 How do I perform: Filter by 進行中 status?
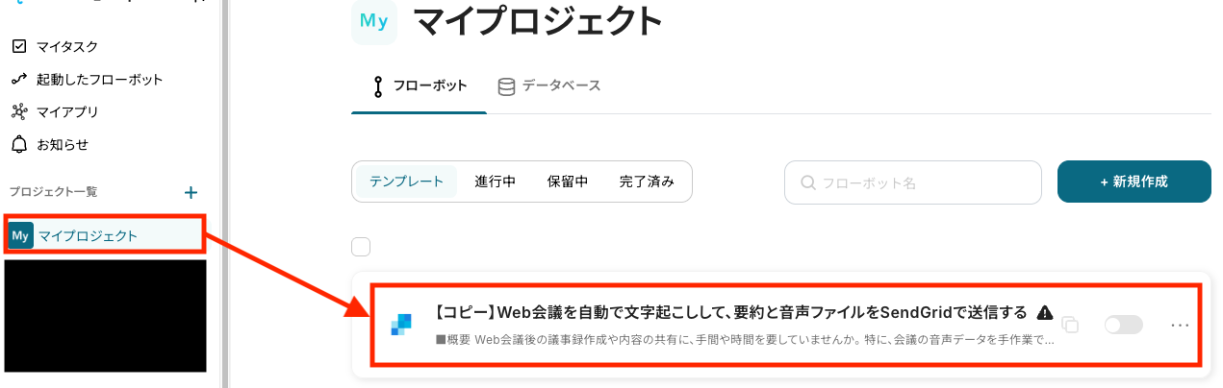[496, 182]
